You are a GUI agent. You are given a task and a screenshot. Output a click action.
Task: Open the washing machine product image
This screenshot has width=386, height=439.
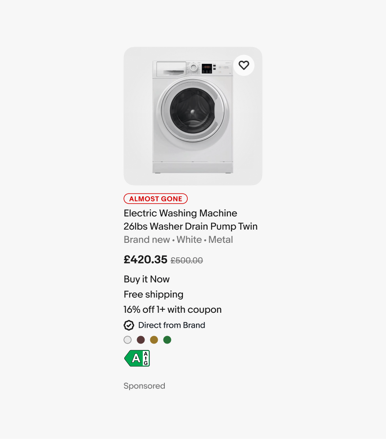(x=193, y=117)
